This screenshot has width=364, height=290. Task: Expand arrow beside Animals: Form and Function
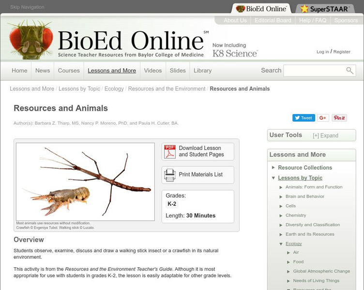(x=281, y=188)
